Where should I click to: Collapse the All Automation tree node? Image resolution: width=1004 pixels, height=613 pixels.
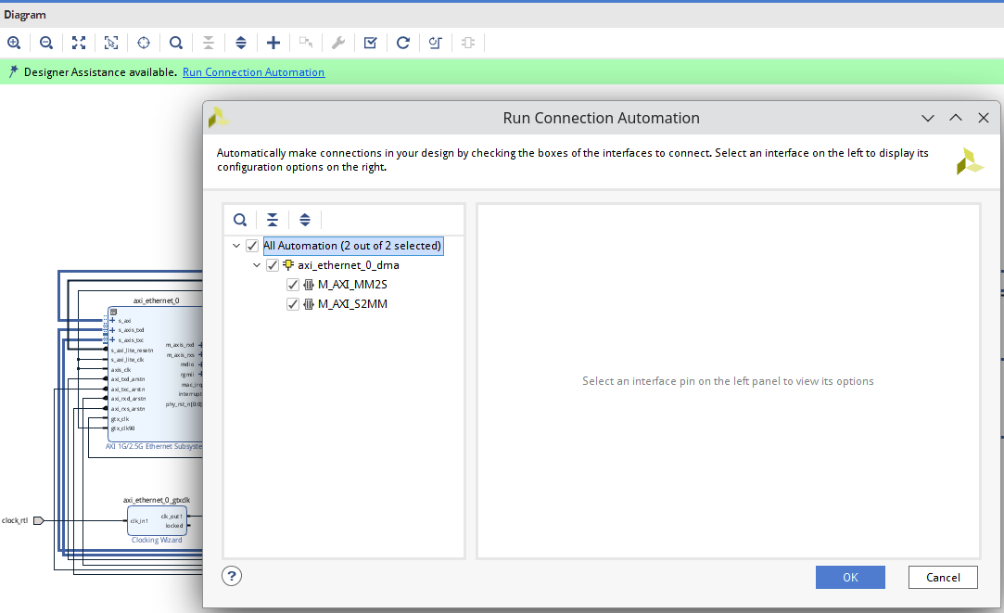(x=236, y=246)
